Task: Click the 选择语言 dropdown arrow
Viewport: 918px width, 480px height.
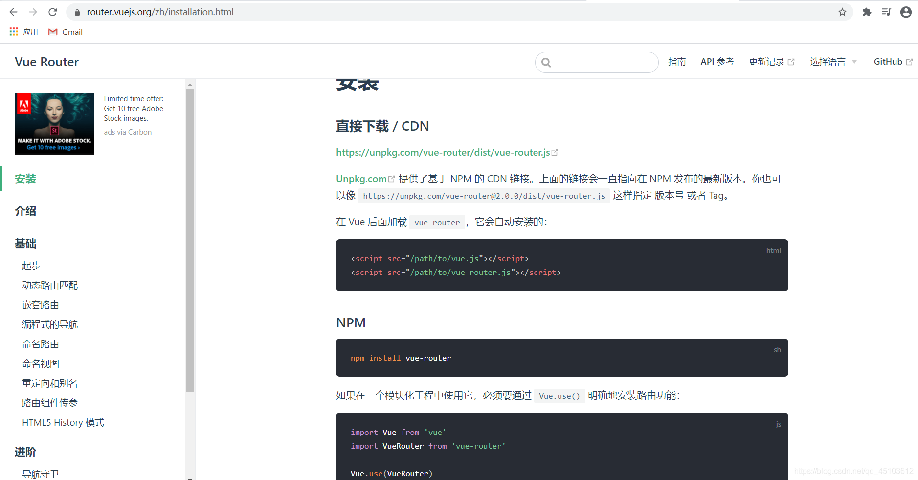Action: pyautogui.click(x=854, y=62)
